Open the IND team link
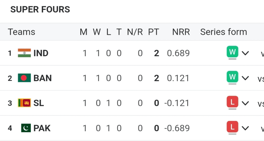This screenshot has width=264, height=141. [41, 53]
